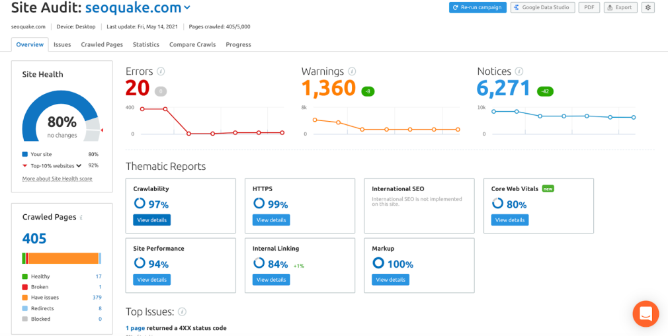The height and width of the screenshot is (336, 668).
Task: Click the Site Health 80% gauge
Action: coord(62,122)
